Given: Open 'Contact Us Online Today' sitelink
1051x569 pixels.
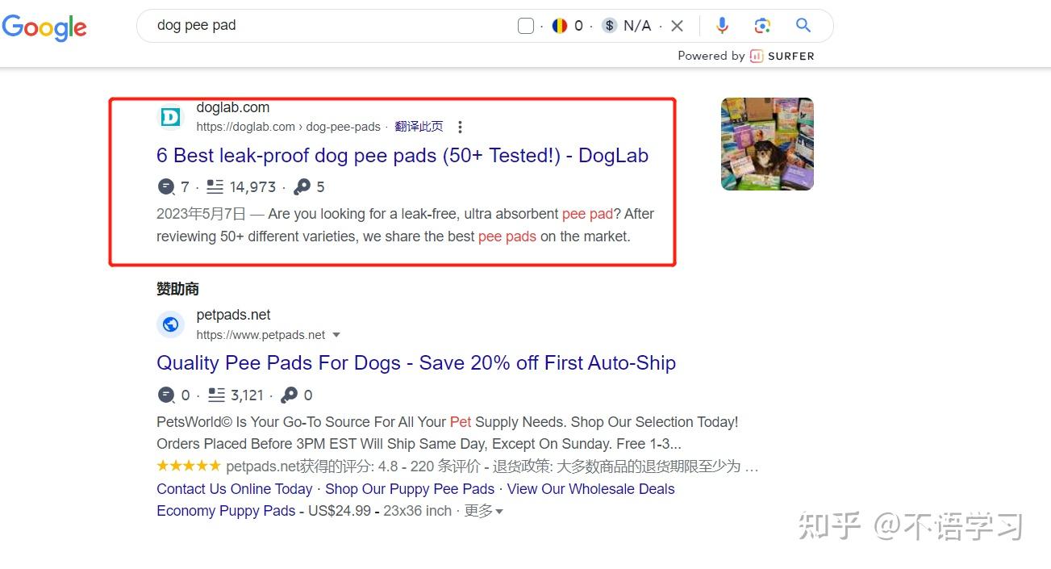Looking at the screenshot, I should (x=235, y=489).
